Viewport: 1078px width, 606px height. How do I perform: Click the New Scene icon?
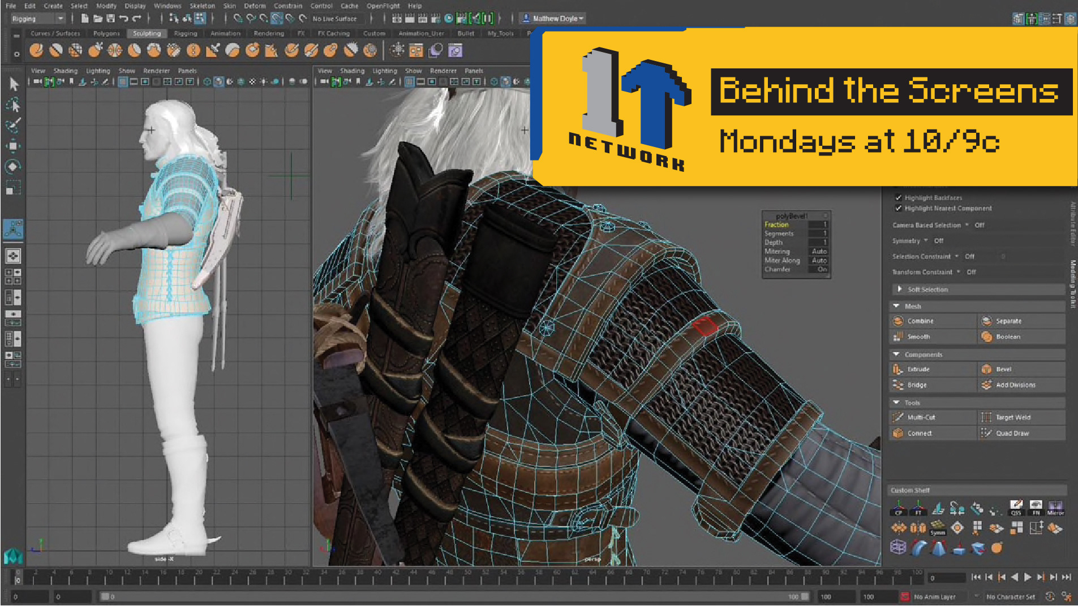pyautogui.click(x=85, y=19)
